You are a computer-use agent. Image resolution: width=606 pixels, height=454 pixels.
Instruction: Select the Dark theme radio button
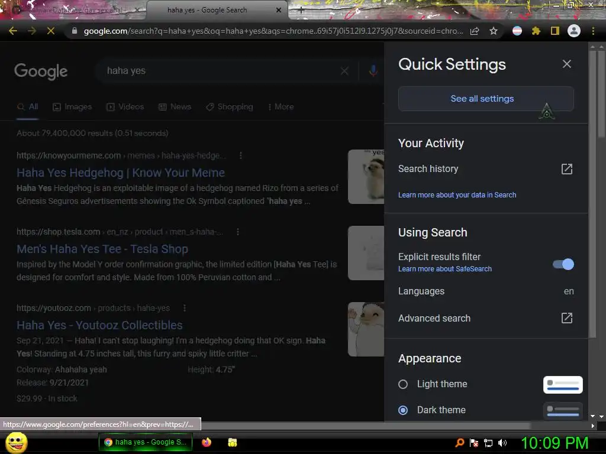[402, 410]
